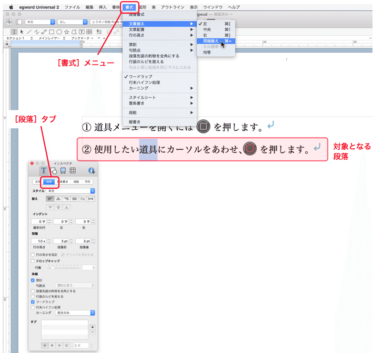This screenshot has width=373, height=353.
Task: Uncheck ワードラップ checkbox in inspector
Action: click(x=33, y=302)
